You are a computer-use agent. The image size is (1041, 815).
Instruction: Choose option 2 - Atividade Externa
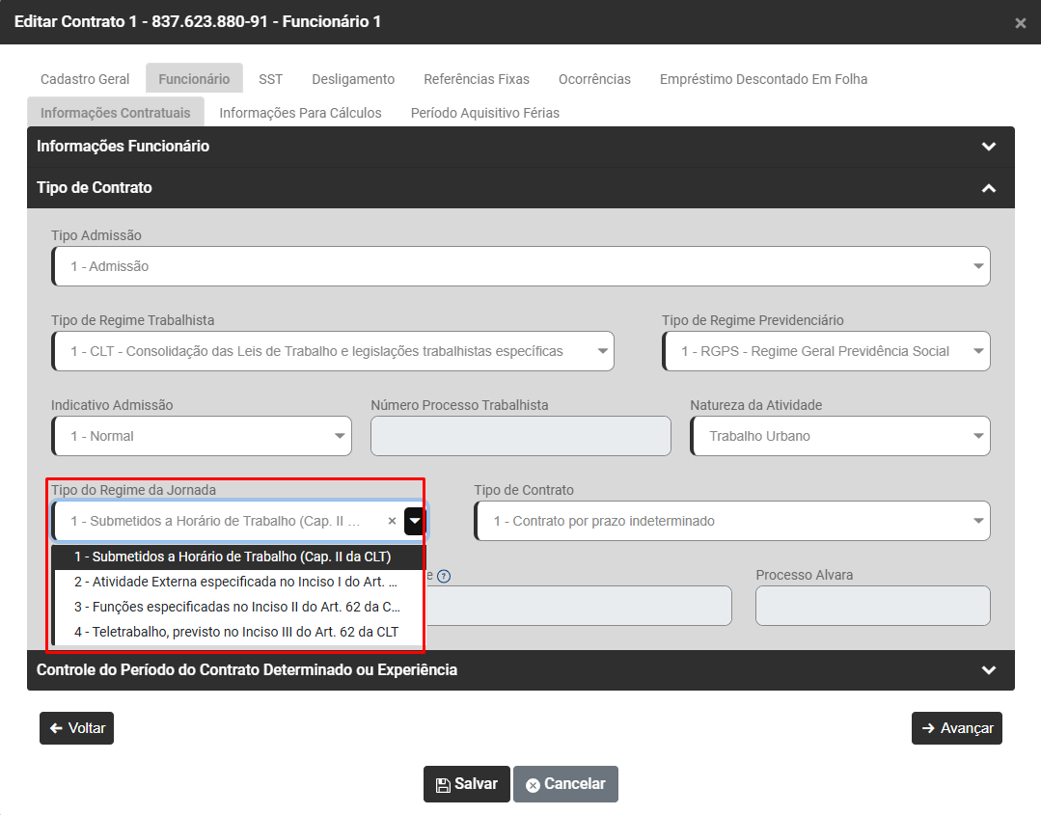pyautogui.click(x=236, y=582)
